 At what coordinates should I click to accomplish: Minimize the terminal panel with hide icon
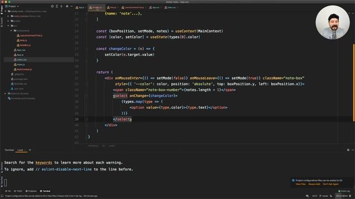[353, 150]
